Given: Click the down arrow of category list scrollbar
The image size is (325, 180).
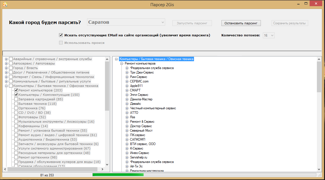Looking at the screenshot, I should (x=107, y=165).
